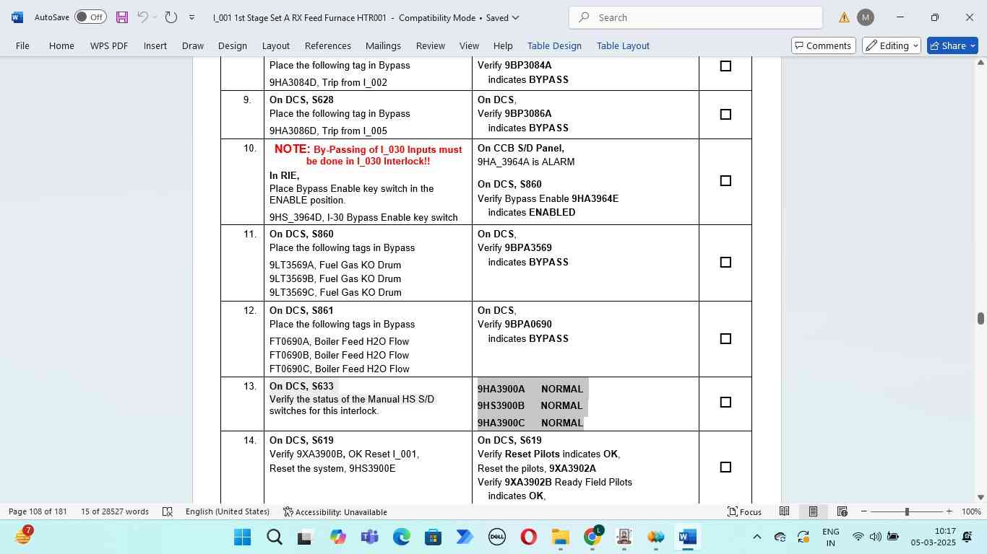Click the Share button
Viewport: 987px width, 554px height.
952,45
